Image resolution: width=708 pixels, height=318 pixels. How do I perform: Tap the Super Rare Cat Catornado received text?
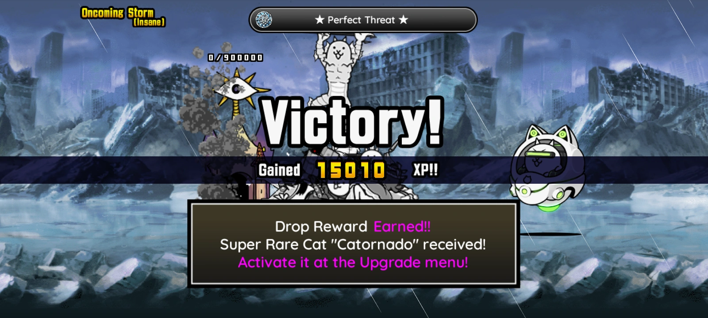[x=353, y=244]
